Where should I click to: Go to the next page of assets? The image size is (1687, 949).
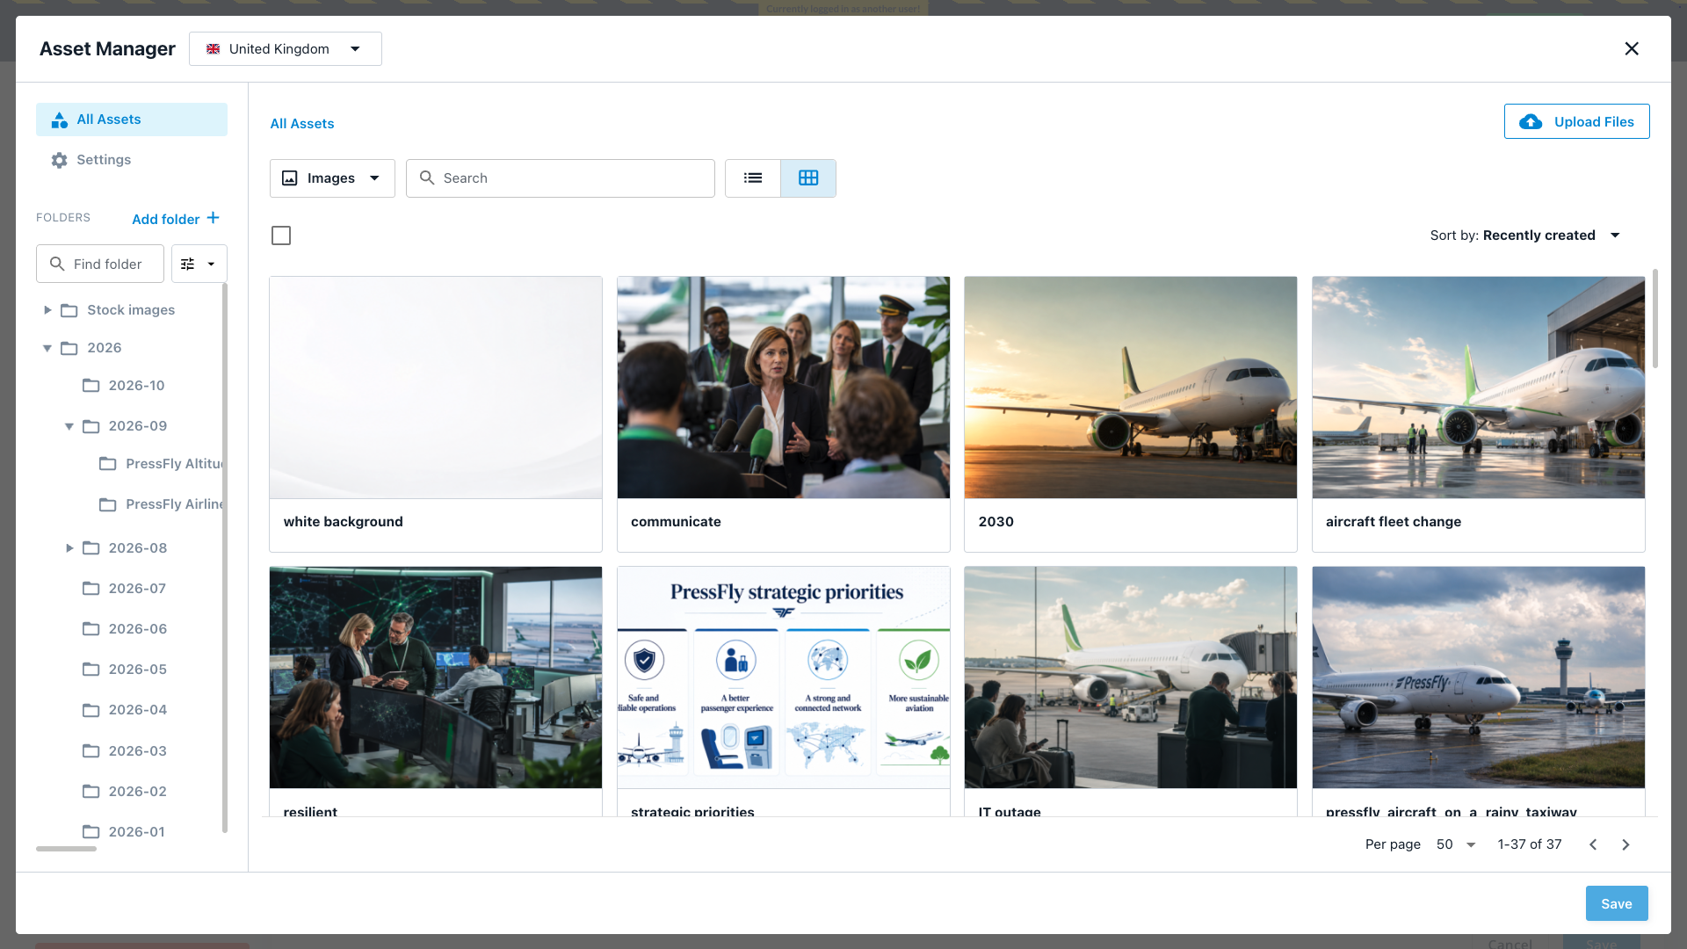click(x=1625, y=844)
